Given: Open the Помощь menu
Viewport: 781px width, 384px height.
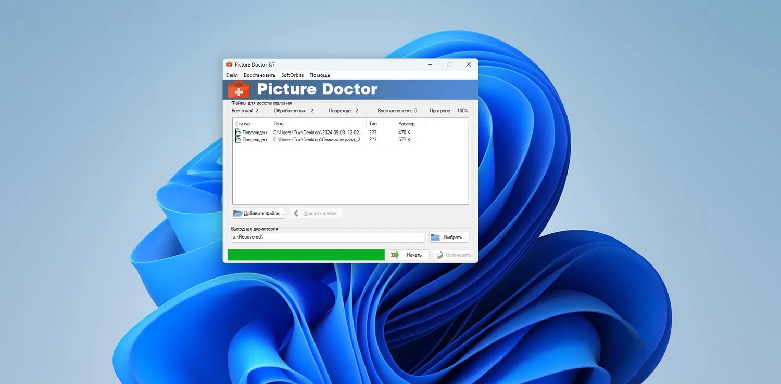Looking at the screenshot, I should 320,75.
